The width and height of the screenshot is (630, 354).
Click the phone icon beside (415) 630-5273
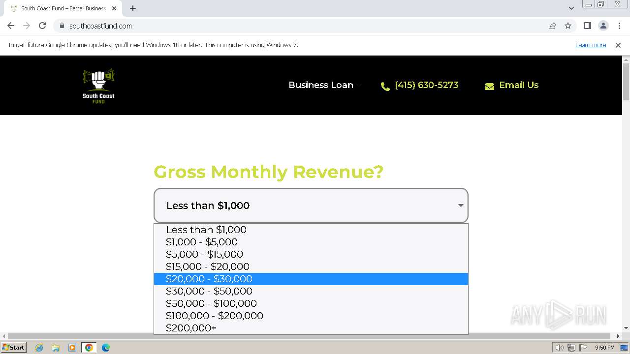tap(385, 87)
